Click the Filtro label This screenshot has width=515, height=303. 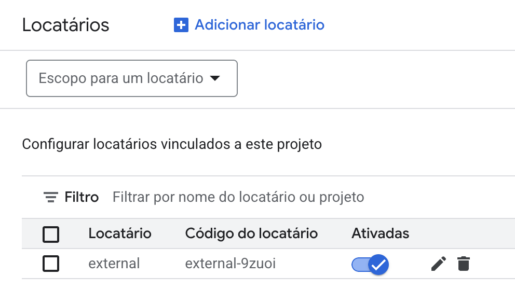(82, 197)
